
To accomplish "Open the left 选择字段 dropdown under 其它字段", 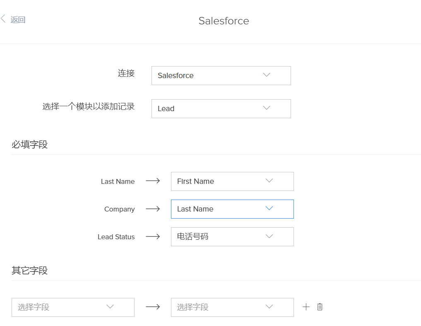I will click(x=73, y=307).
